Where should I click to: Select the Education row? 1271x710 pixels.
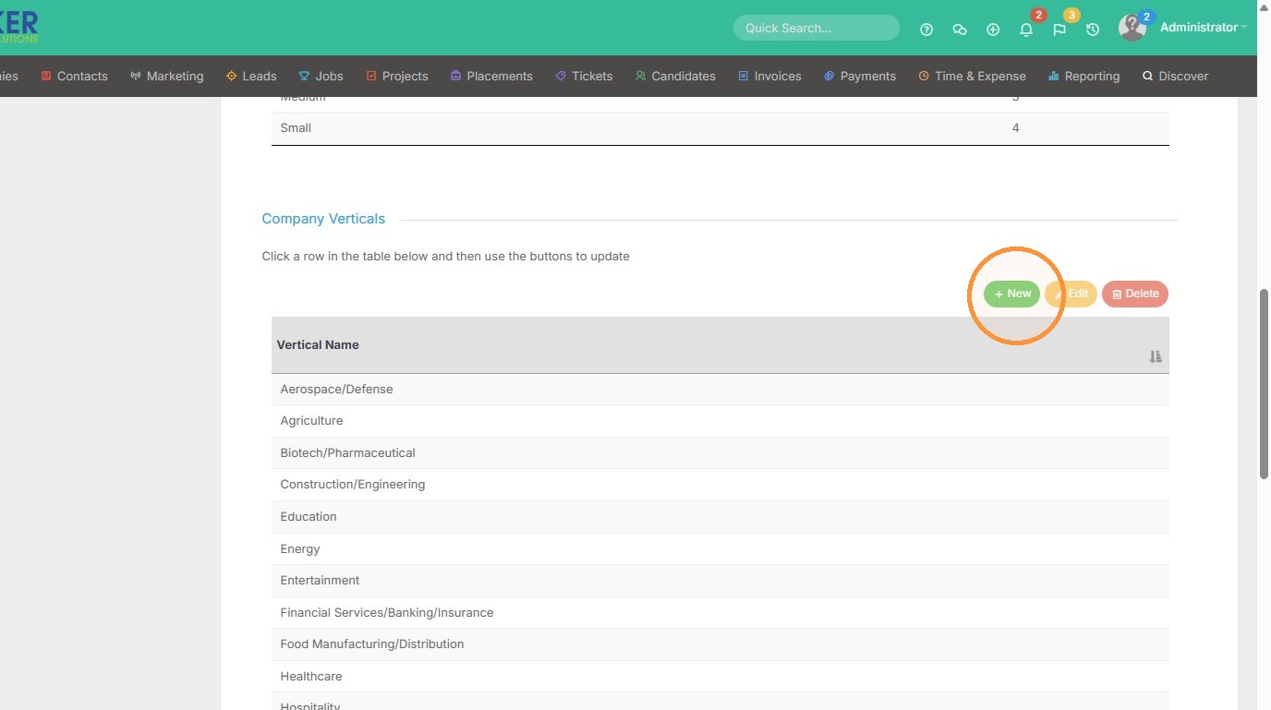click(x=720, y=517)
